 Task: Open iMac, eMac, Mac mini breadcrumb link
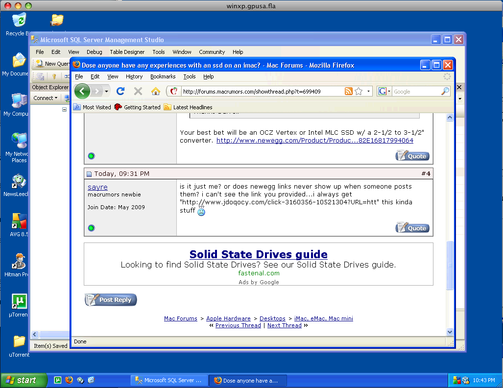point(324,318)
